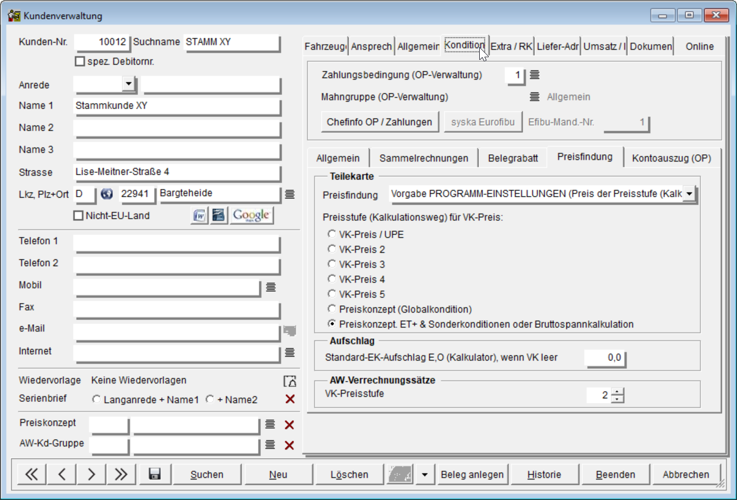Click red X beside Serienbrief options
The height and width of the screenshot is (500, 737).
(290, 399)
